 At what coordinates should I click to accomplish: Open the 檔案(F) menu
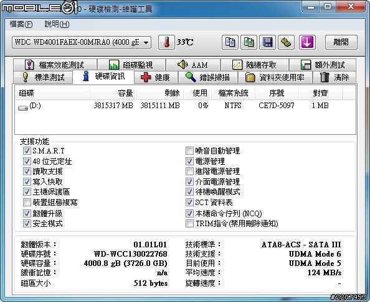[x=21, y=24]
